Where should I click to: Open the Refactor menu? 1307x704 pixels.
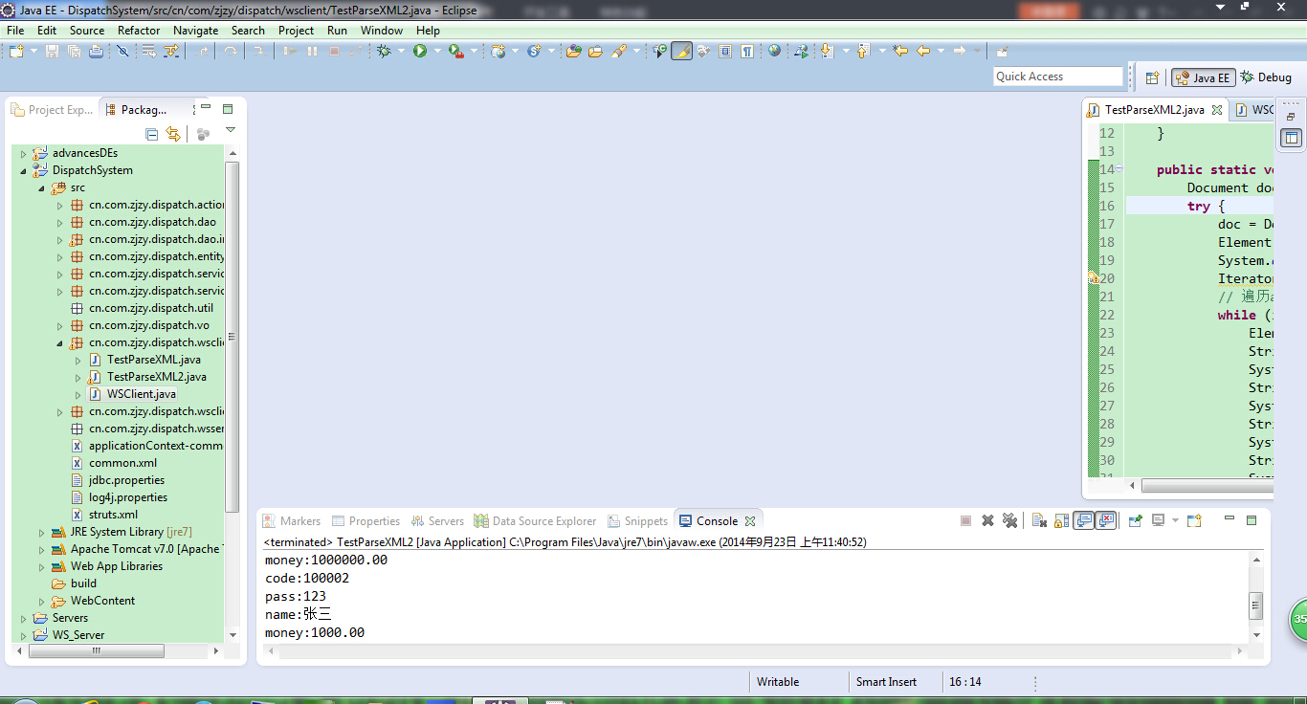coord(139,31)
